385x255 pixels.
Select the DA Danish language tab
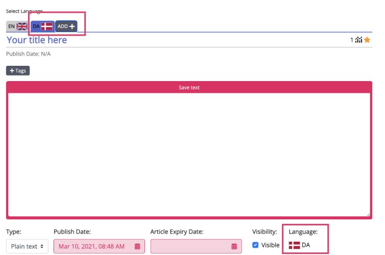point(42,26)
